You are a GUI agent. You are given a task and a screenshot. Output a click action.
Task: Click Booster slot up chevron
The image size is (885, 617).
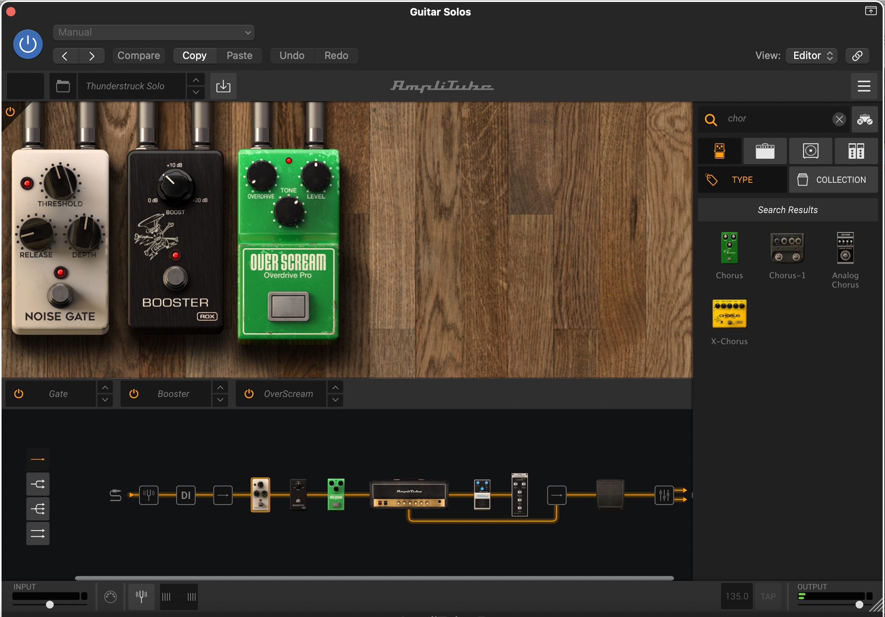pyautogui.click(x=220, y=388)
